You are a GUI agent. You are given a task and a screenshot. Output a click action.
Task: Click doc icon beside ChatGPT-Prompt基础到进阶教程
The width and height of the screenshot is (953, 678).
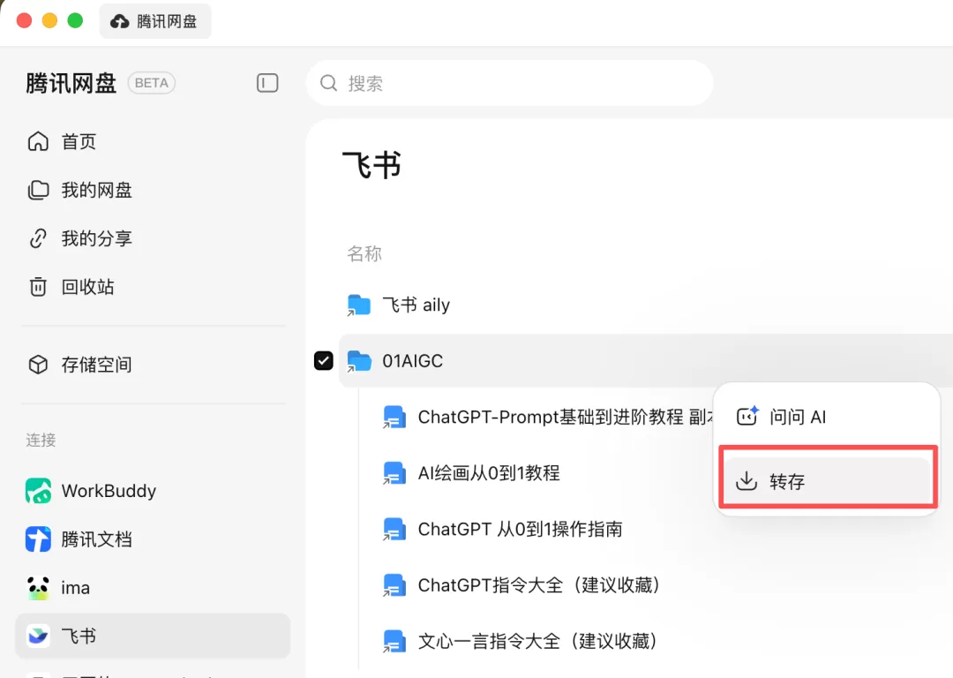(394, 418)
